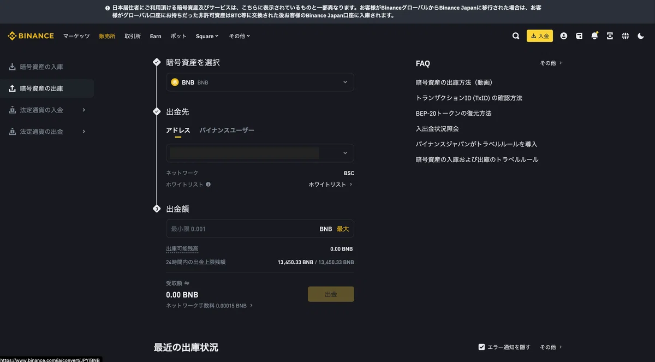Open ホワイトリスト settings link
Screen dimensions: 655x362
pyautogui.click(x=331, y=185)
